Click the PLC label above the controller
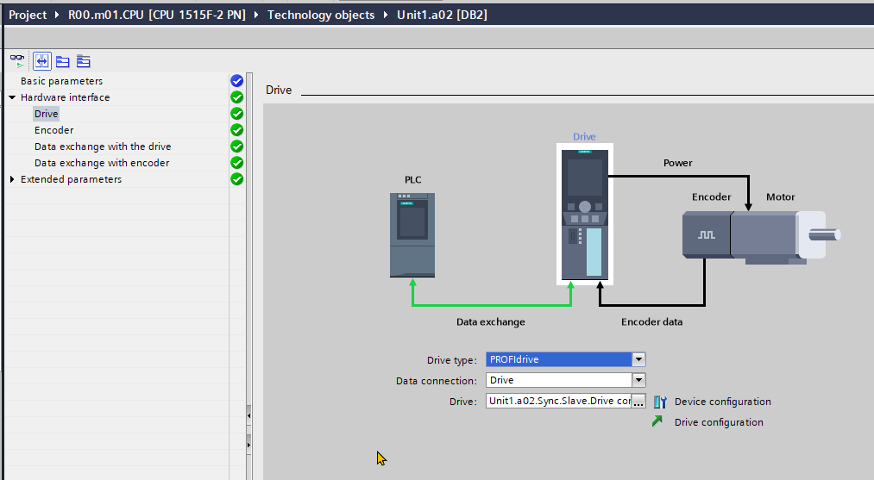The image size is (874, 480). point(413,179)
